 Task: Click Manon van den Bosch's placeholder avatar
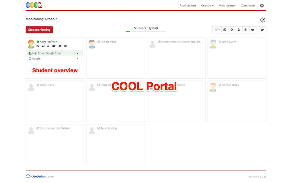tap(152, 44)
